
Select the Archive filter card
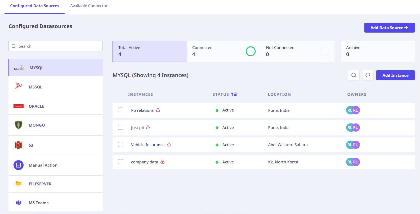point(378,51)
